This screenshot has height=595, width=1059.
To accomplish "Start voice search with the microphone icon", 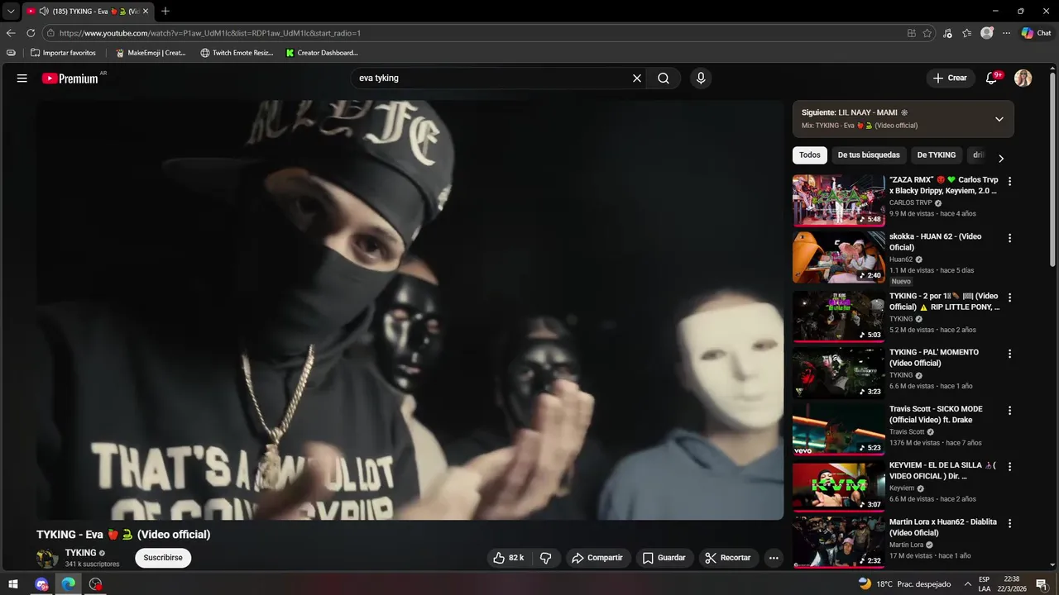I will coord(701,79).
